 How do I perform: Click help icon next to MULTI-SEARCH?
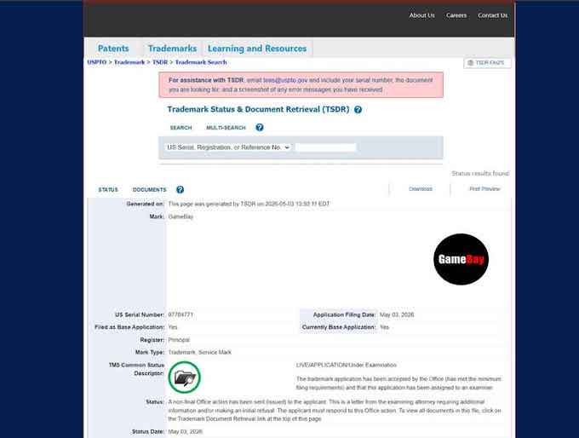click(x=260, y=128)
